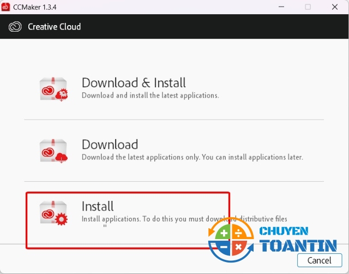Click the Download & Install package icon

[x=53, y=89]
